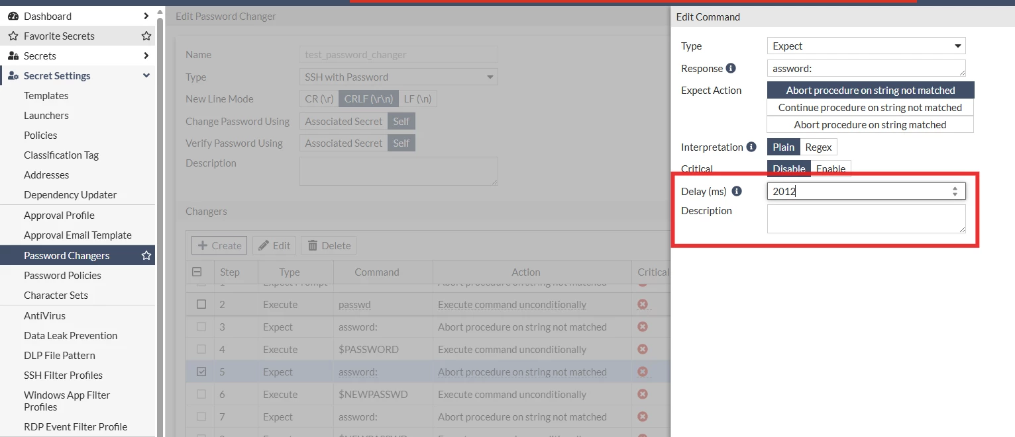Click the Edit button in Changers
This screenshot has height=437, width=1015.
click(x=274, y=245)
